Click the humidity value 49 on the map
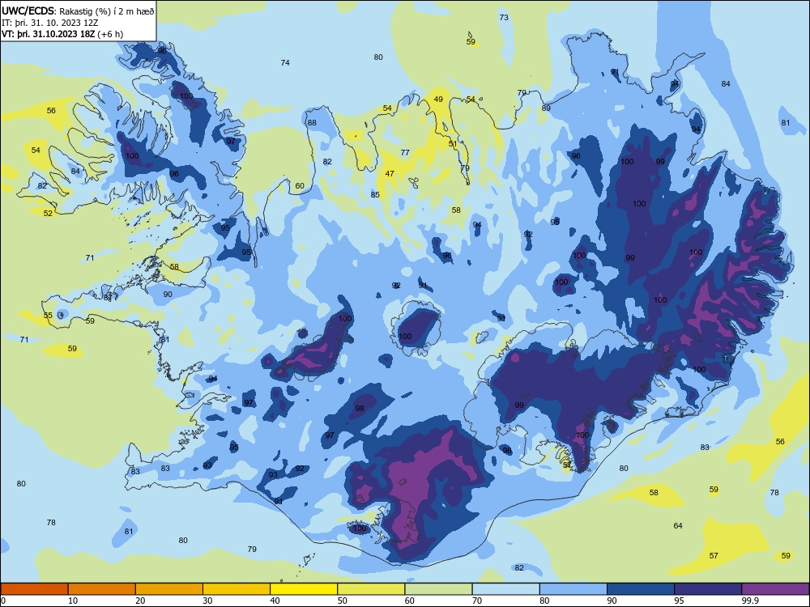This screenshot has height=607, width=810. 438,100
